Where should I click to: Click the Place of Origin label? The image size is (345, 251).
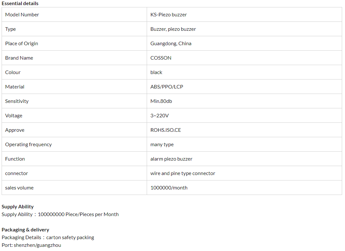21,44
